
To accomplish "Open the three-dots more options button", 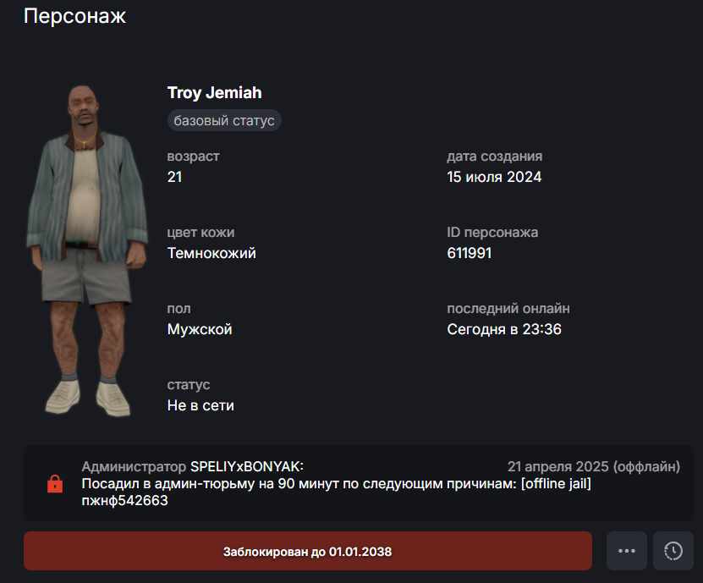I will (626, 551).
